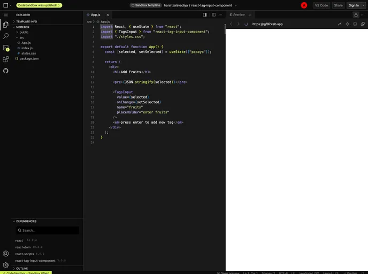This screenshot has height=274, width=368.
Task: Click the VS Code button
Action: (321, 5)
